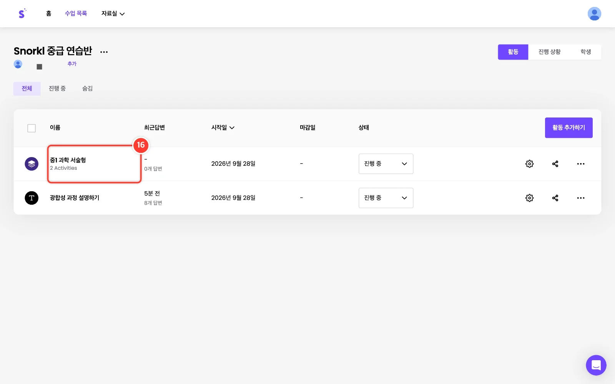This screenshot has width=615, height=384.
Task: Switch to the 진행 상황 tab
Action: tap(550, 52)
